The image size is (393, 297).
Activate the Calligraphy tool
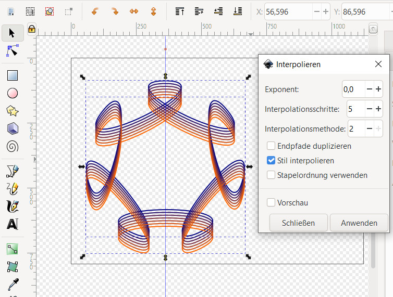click(13, 206)
